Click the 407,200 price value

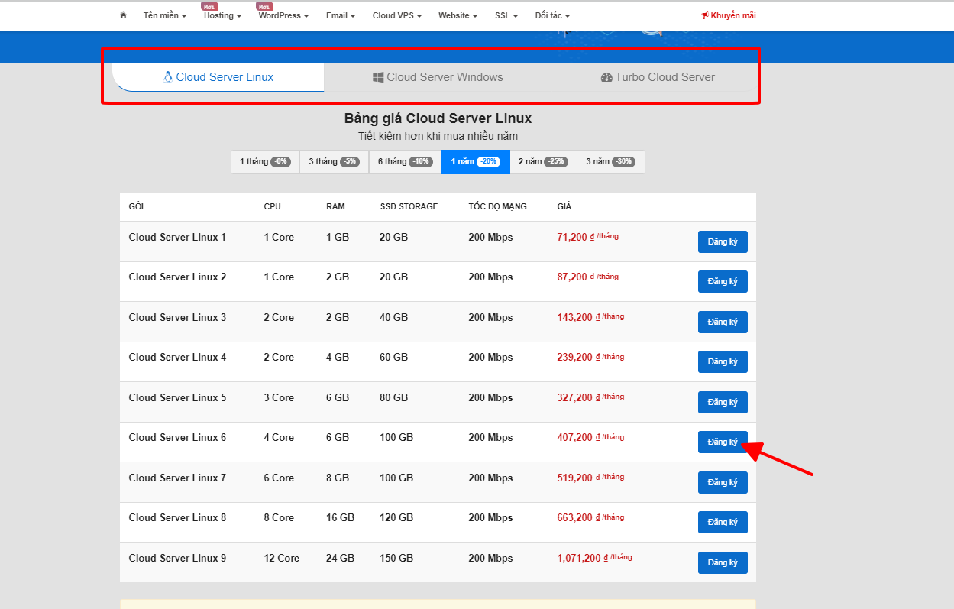coord(575,437)
